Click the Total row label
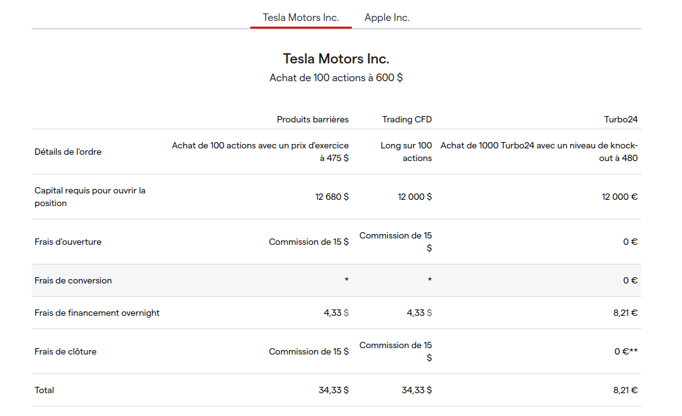The width and height of the screenshot is (682, 416). (x=44, y=390)
